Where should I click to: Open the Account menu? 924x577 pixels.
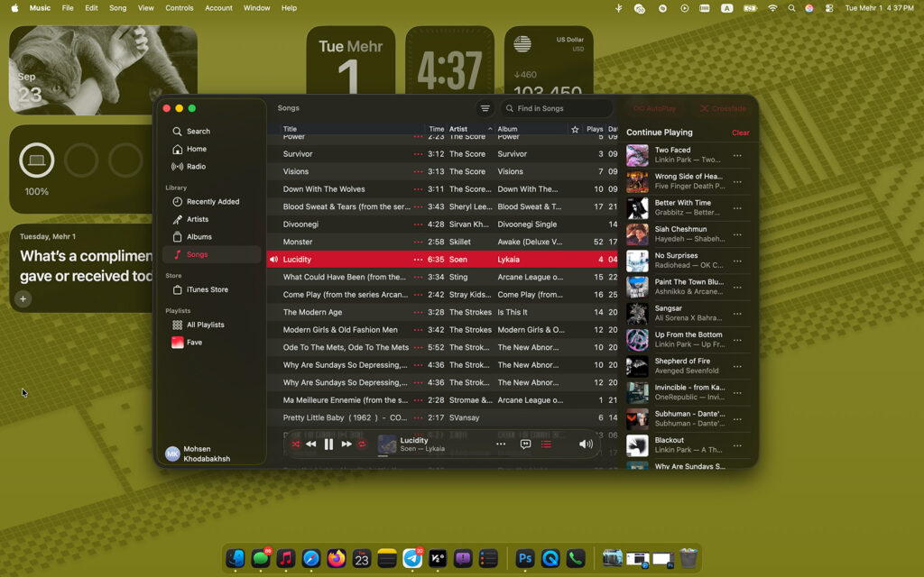[218, 8]
